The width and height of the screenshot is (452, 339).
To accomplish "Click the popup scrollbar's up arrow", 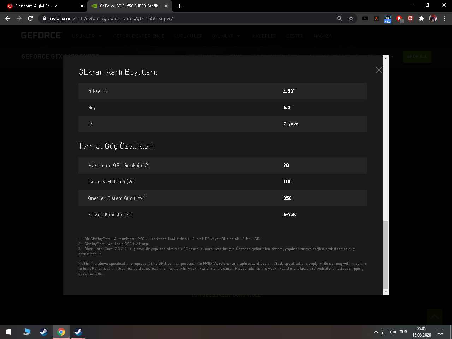I will (x=386, y=58).
